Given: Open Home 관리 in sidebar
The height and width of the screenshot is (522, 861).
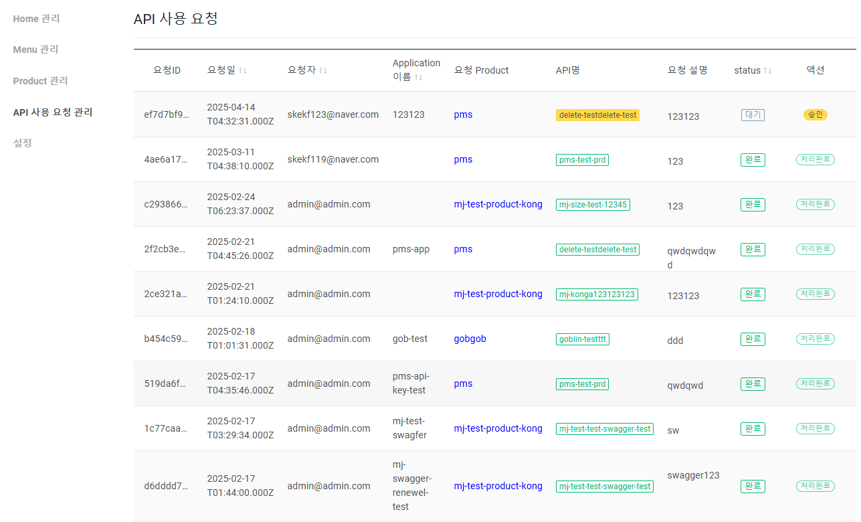Looking at the screenshot, I should tap(36, 19).
